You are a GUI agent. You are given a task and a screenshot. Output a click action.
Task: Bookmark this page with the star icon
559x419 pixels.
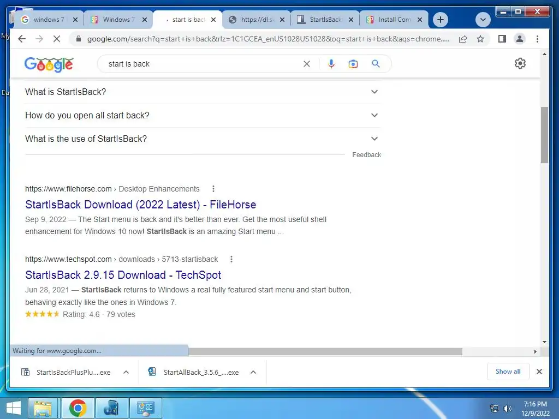tap(480, 39)
